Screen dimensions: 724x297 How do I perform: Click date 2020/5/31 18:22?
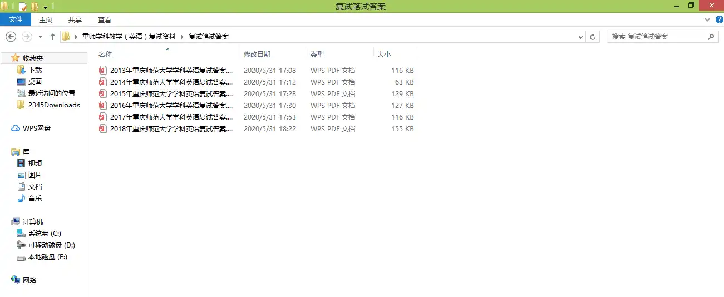[270, 129]
